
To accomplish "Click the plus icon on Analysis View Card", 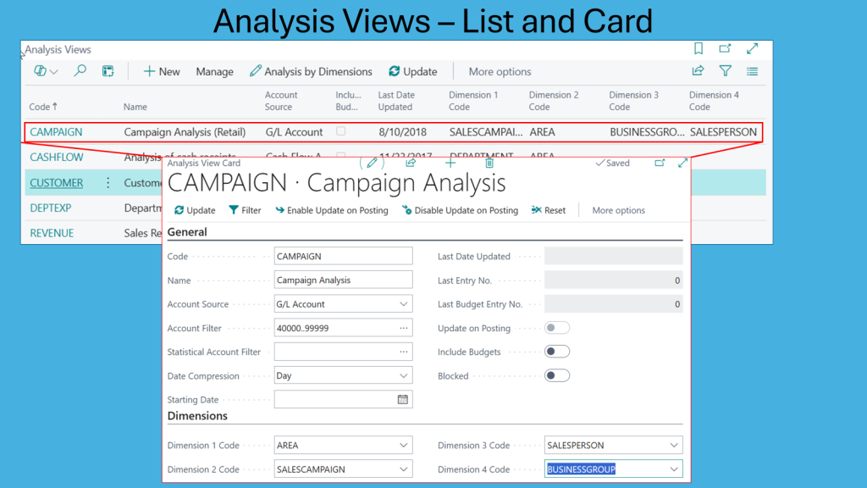I will pos(450,163).
